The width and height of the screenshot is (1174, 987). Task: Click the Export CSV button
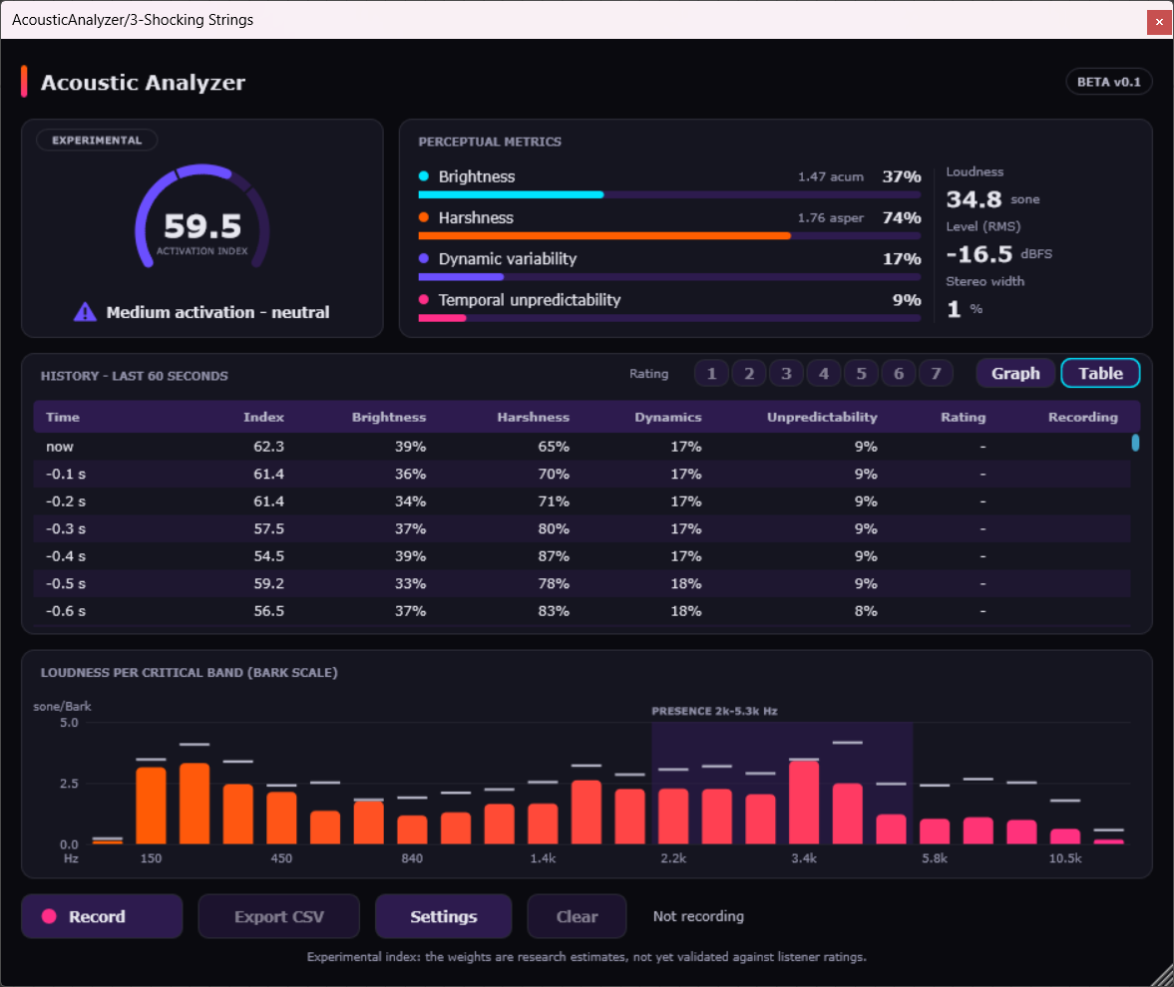278,916
